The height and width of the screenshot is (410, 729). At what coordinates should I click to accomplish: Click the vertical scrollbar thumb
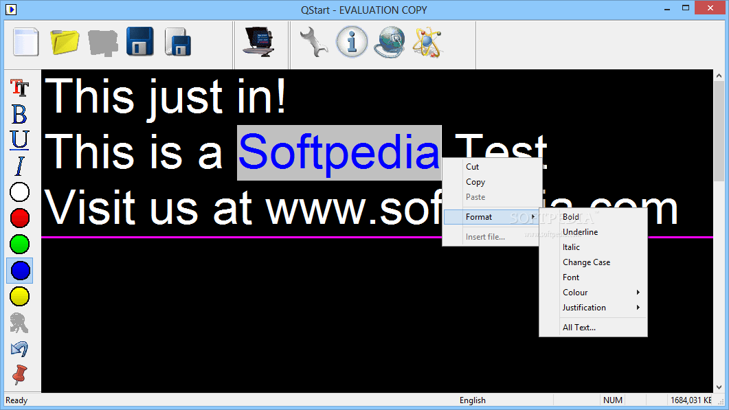719,131
